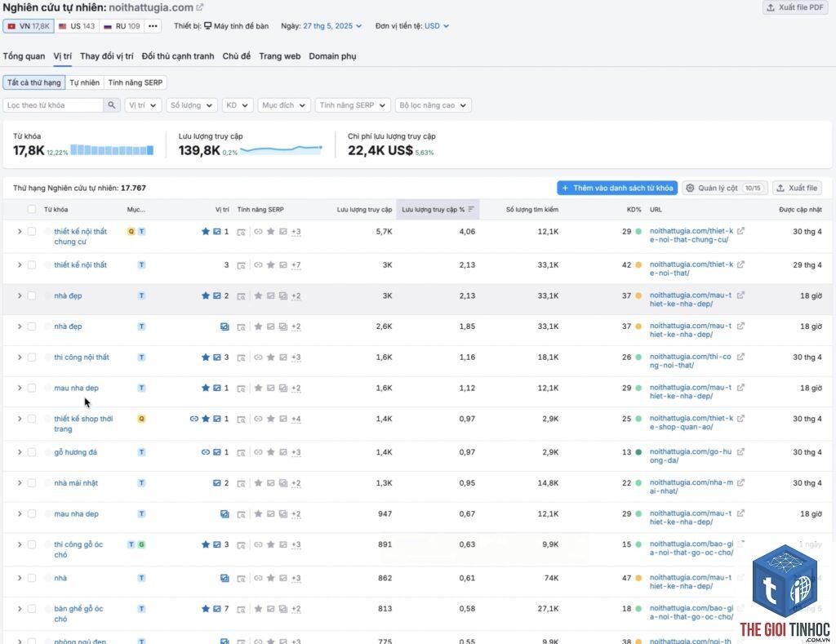Select the US 143 database button
This screenshot has width=836, height=644.
click(77, 26)
